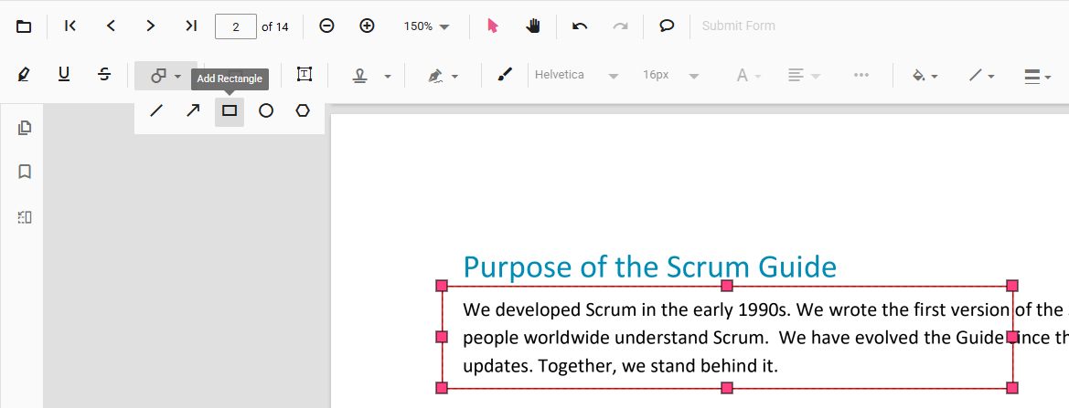The image size is (1069, 408).
Task: Open the bookmarks side panel
Action: (25, 172)
